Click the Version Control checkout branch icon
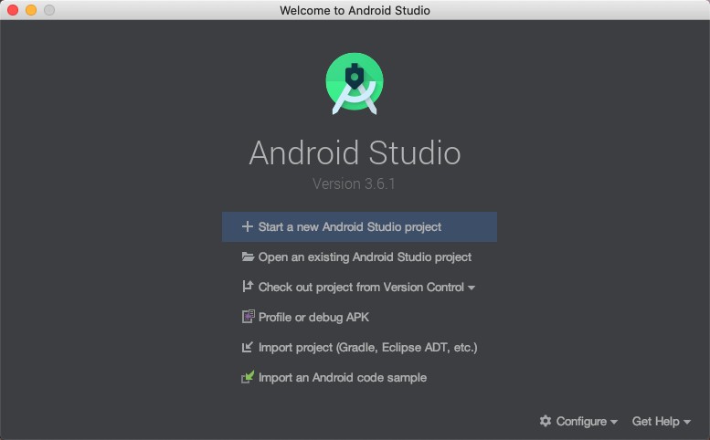Screen dimensions: 710x440 [x=247, y=287]
